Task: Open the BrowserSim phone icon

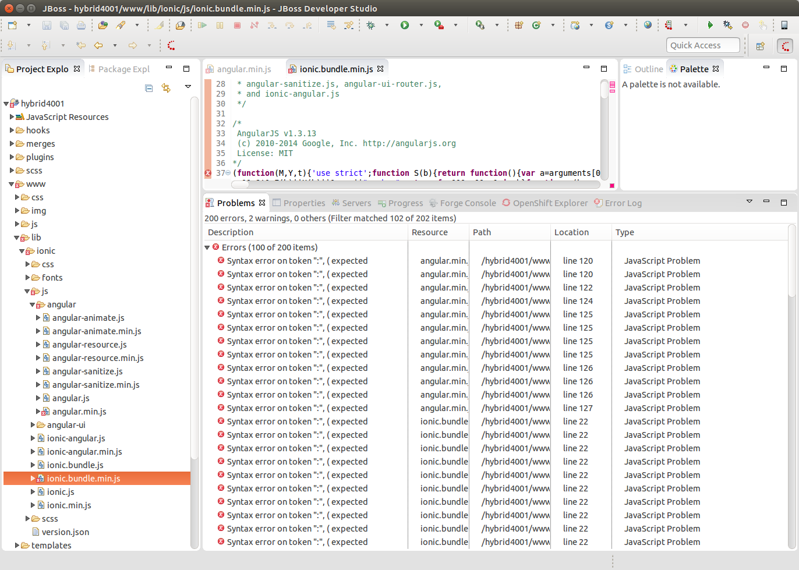Action: [x=784, y=25]
